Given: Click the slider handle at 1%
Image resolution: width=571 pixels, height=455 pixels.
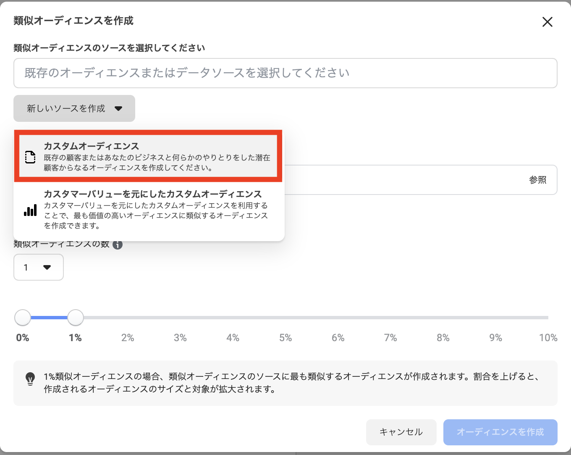Looking at the screenshot, I should pos(76,318).
